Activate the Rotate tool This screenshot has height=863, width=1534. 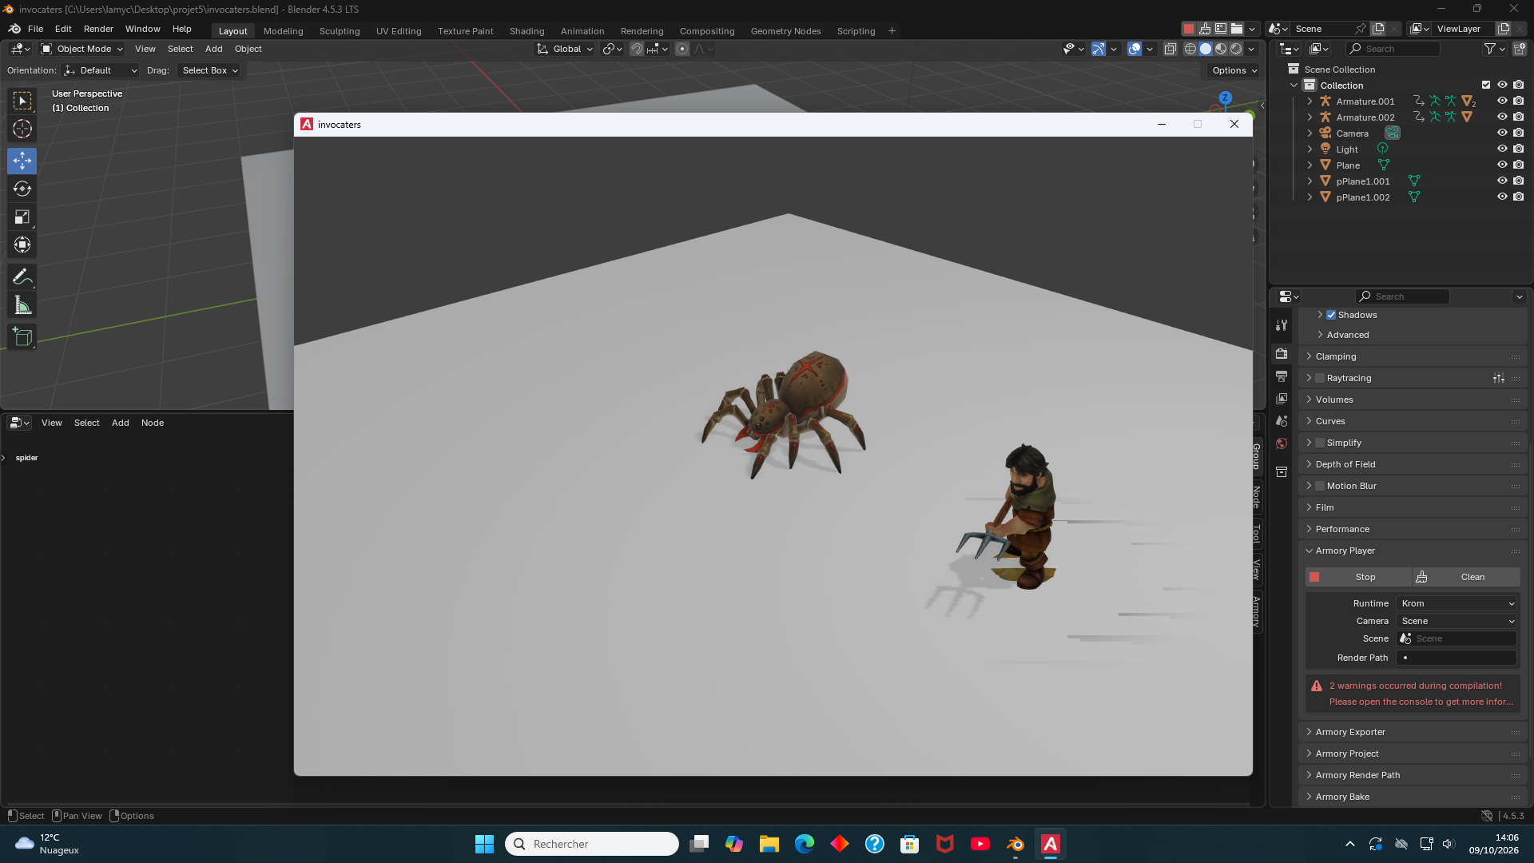22,189
